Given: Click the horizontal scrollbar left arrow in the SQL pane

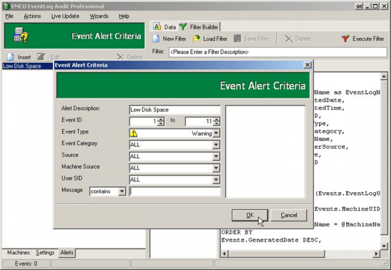Looking at the screenshot, I should point(224,254).
